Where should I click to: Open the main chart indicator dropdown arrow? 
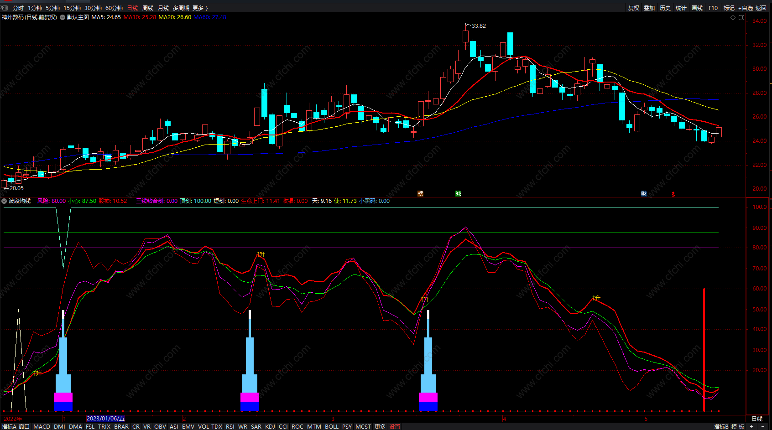pos(63,17)
